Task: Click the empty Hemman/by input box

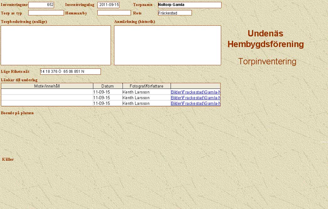Action: (114, 13)
